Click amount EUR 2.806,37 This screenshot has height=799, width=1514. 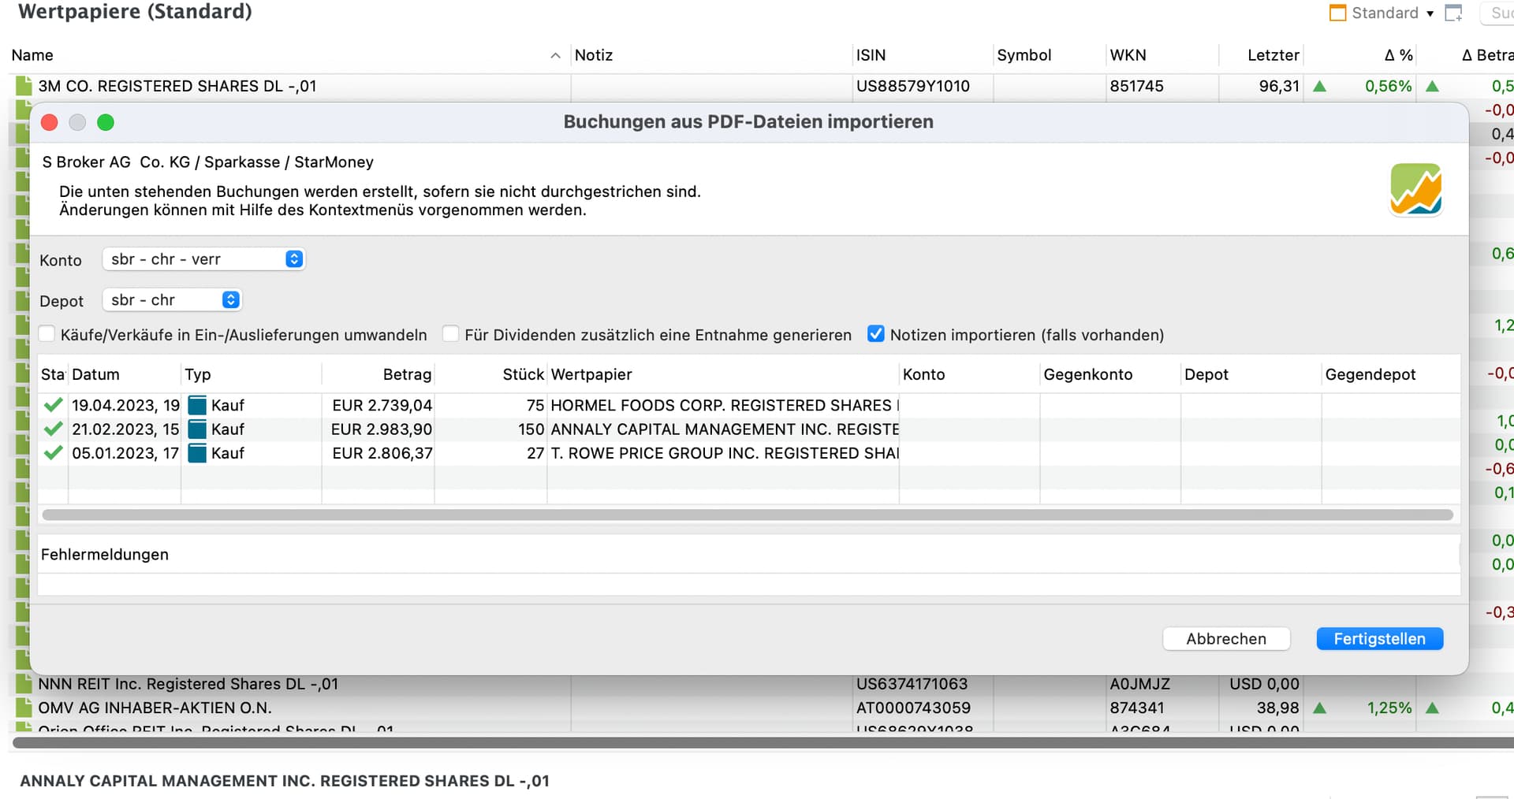click(382, 453)
